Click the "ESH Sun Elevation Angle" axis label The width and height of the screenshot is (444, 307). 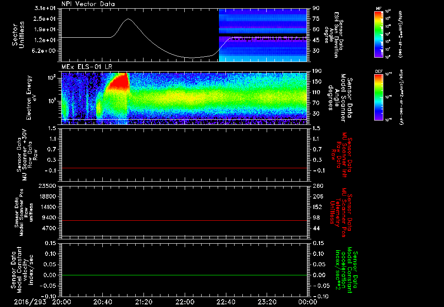[334, 35]
